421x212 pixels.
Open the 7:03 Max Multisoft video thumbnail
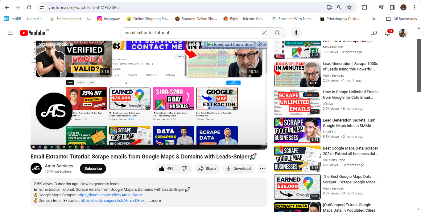(x=297, y=49)
